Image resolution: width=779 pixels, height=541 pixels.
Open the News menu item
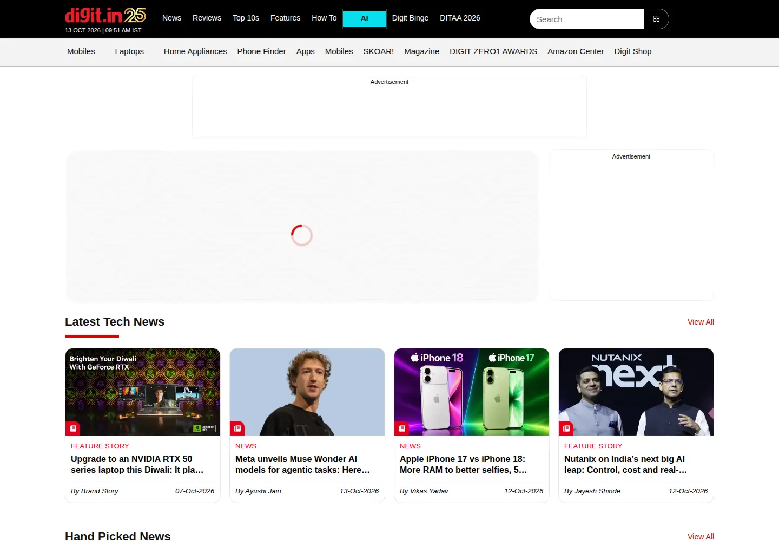(x=171, y=18)
